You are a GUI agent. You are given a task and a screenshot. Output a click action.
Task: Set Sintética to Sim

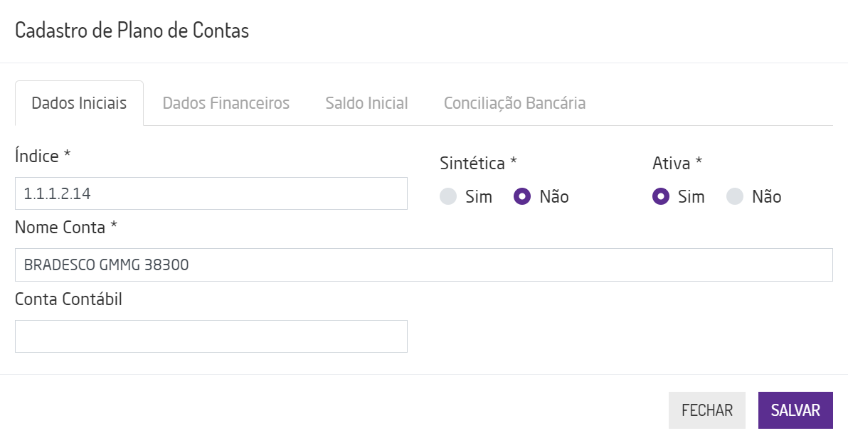point(448,197)
